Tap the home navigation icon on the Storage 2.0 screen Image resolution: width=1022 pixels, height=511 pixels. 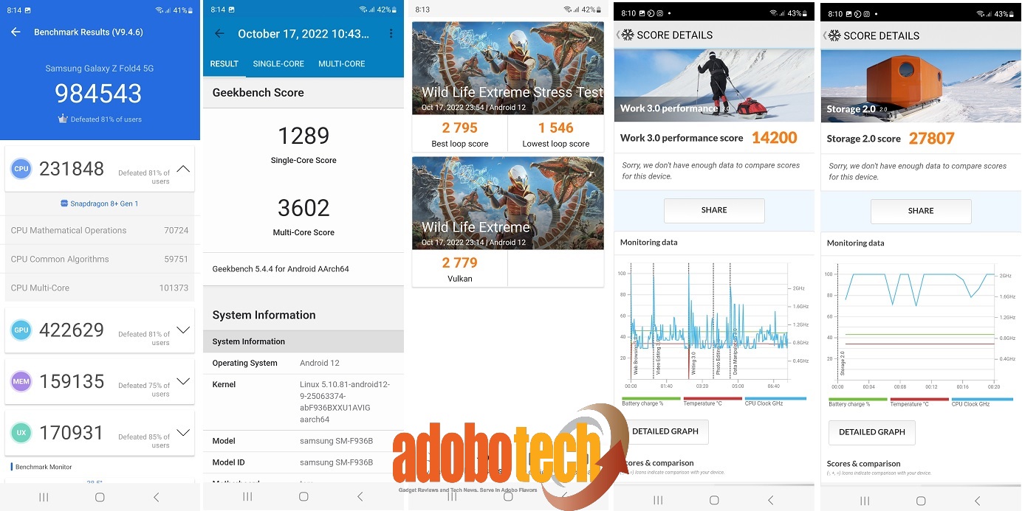(921, 501)
